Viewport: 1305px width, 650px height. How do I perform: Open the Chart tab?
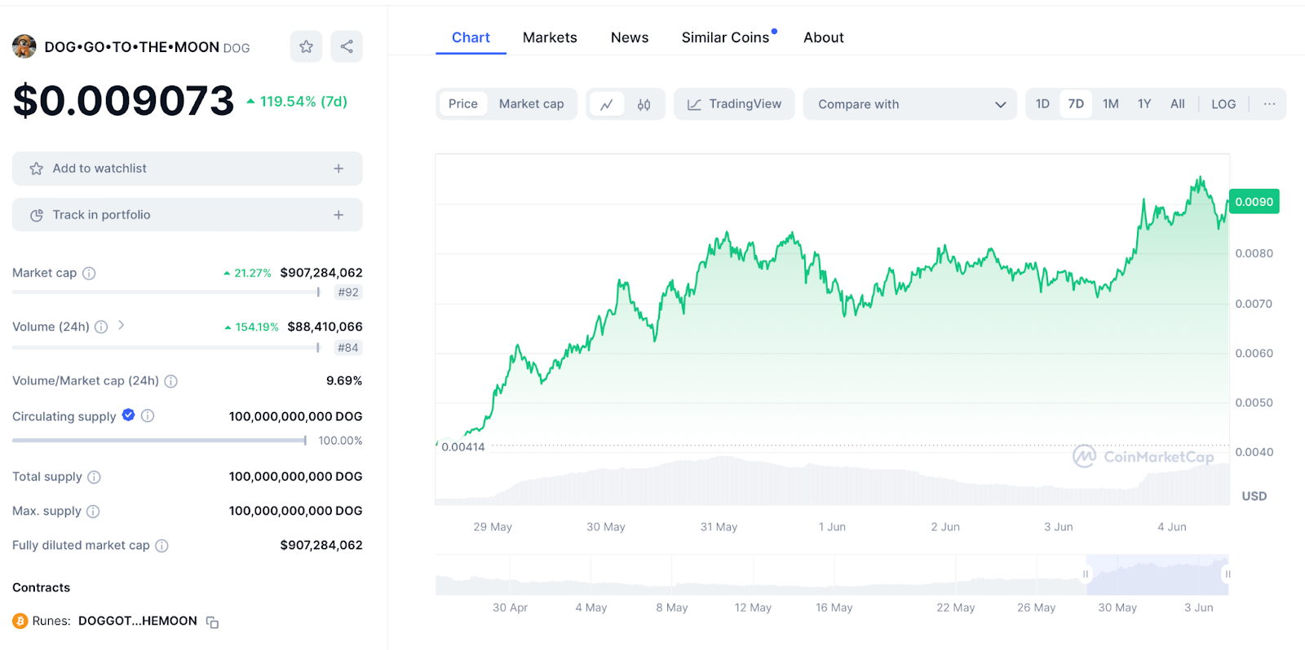(471, 37)
